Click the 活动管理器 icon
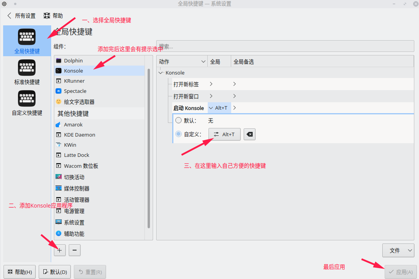Screen dimensions: 419x279 (59, 199)
